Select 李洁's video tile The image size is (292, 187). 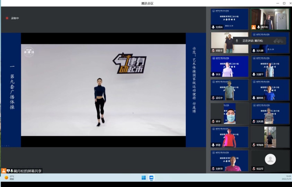tap(230, 66)
